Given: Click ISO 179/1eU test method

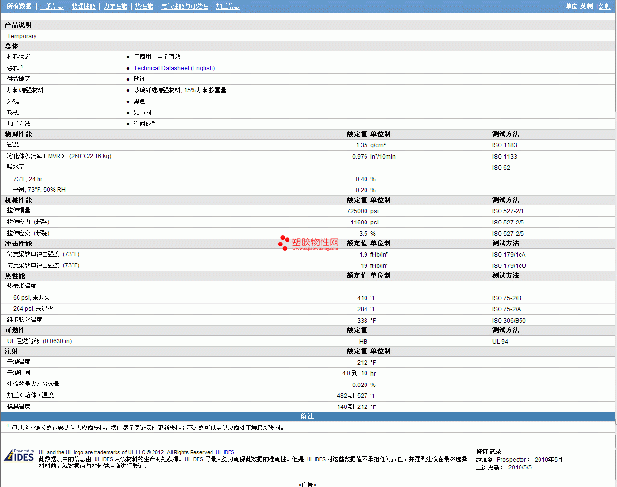Looking at the screenshot, I should point(509,266).
